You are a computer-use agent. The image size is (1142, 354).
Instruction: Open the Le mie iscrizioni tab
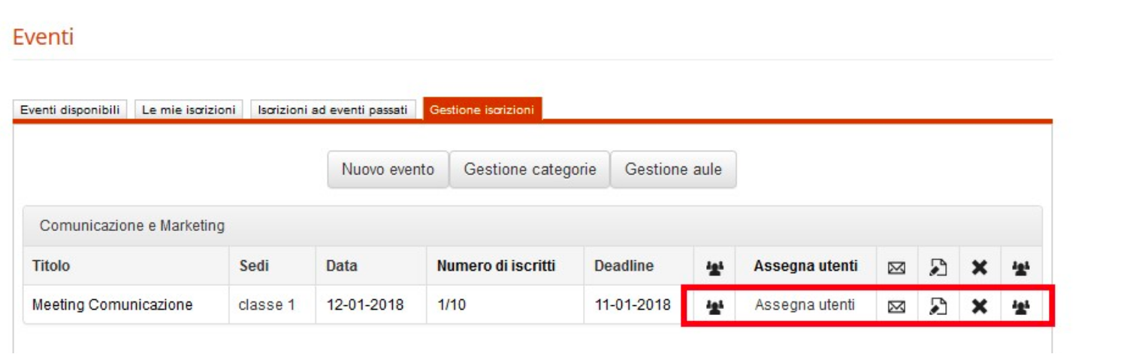[189, 110]
